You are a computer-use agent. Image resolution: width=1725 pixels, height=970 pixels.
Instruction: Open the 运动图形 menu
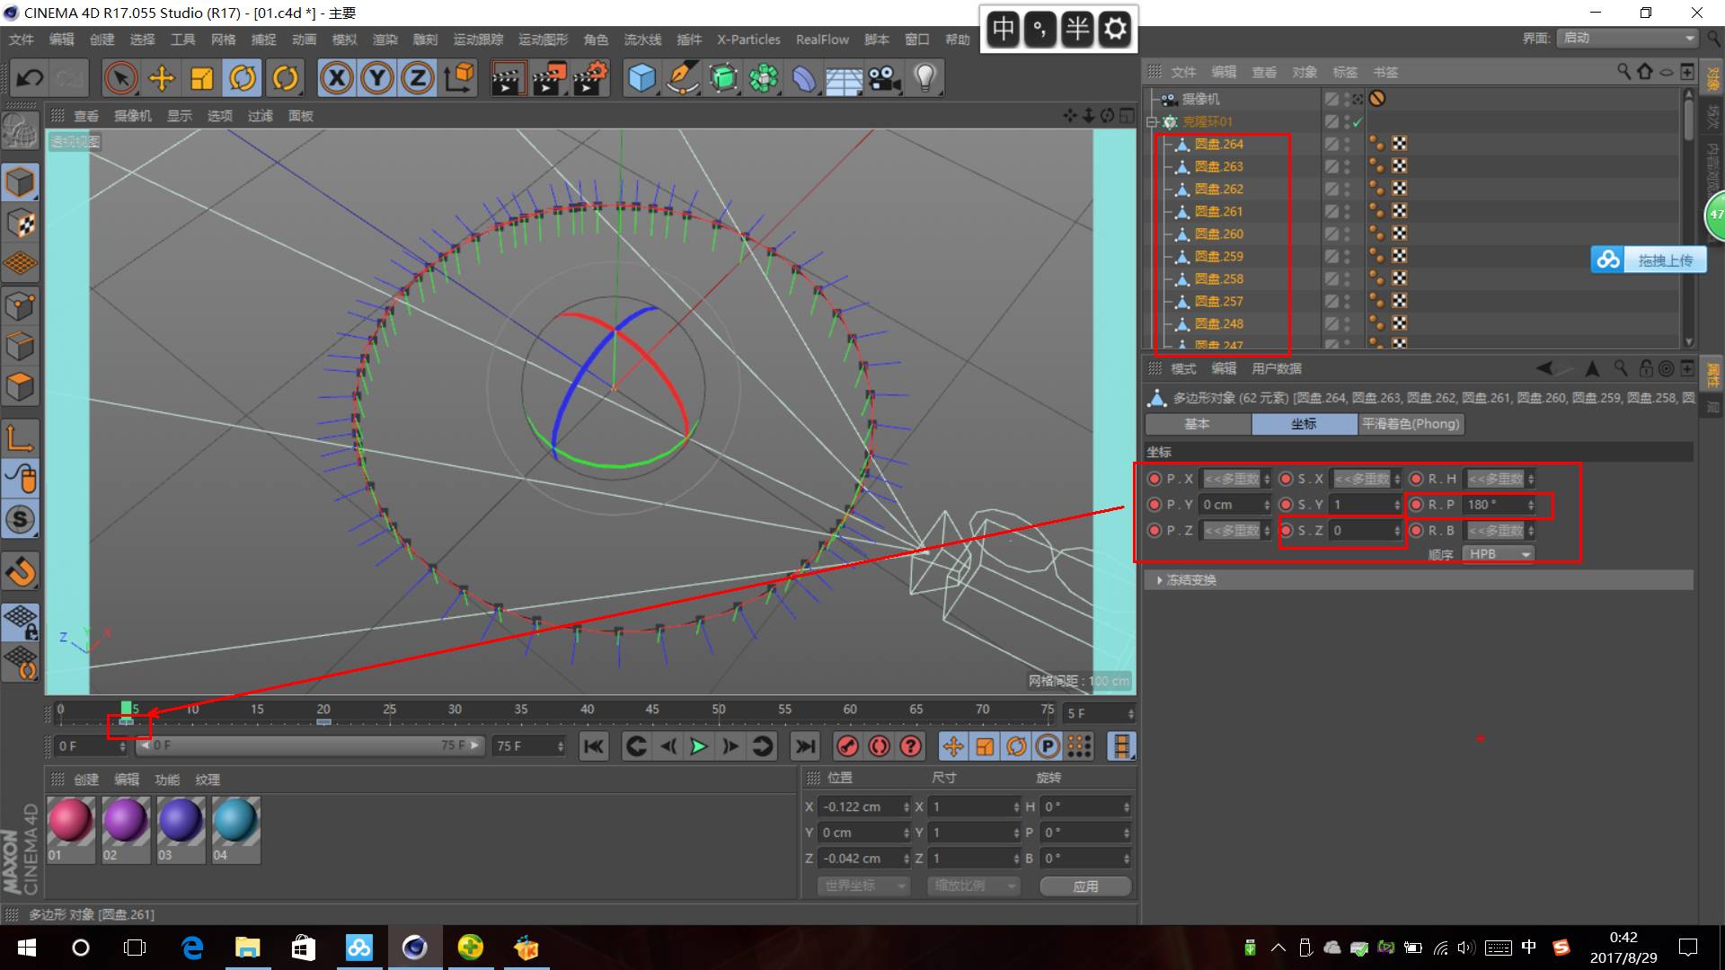[543, 40]
